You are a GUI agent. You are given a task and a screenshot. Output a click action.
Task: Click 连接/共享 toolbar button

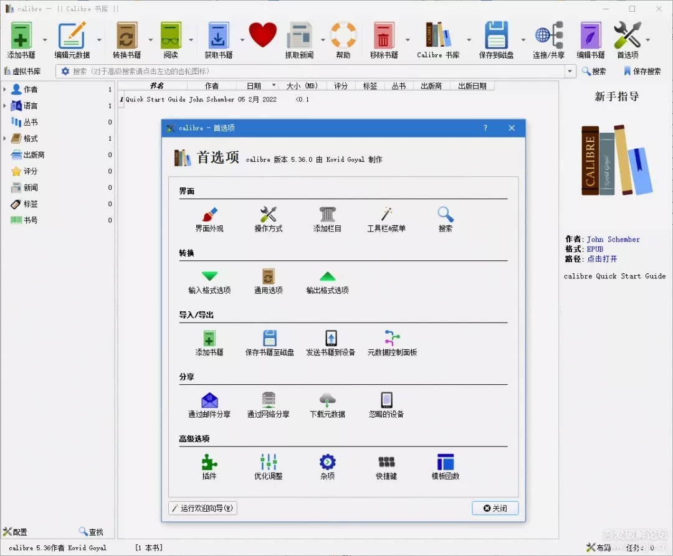(548, 40)
